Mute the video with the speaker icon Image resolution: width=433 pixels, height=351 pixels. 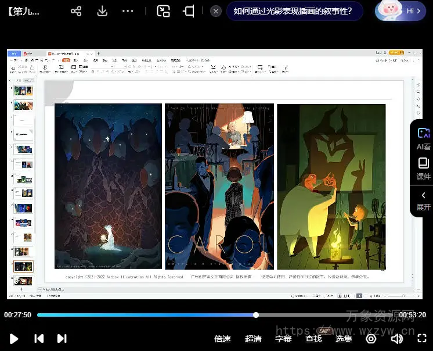point(397,338)
